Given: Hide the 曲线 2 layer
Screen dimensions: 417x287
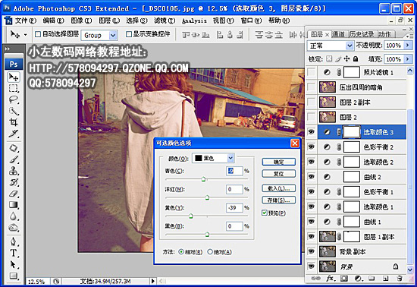Looking at the screenshot, I should click(x=311, y=176).
